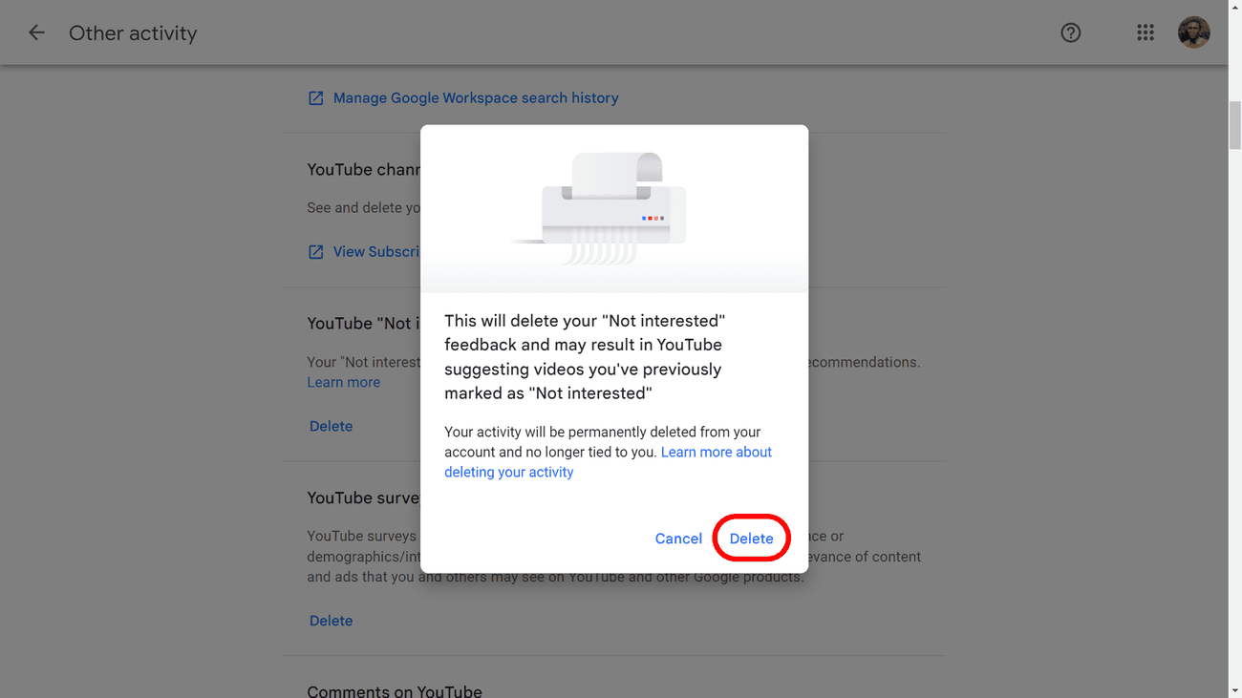
Task: Select Delete under YouTube Not interested section
Action: pos(331,425)
